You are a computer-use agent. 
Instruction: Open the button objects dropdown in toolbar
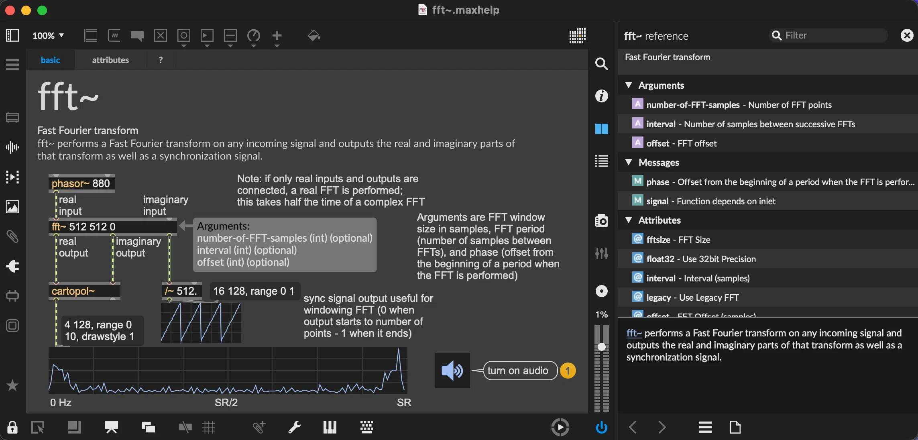point(184,37)
